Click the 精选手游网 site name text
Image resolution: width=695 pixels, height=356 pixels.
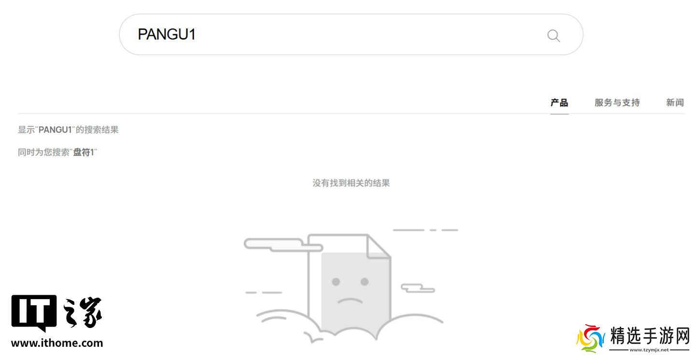pyautogui.click(x=650, y=337)
